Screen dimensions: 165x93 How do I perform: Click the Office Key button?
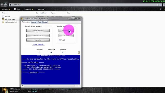[66, 35]
